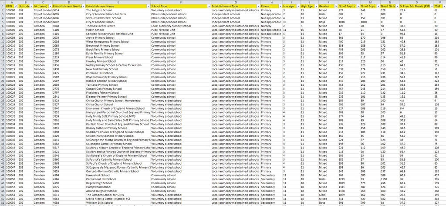Open the URN column sort filter arrow
Screen dimensions: 446x206
[x=16, y=6]
